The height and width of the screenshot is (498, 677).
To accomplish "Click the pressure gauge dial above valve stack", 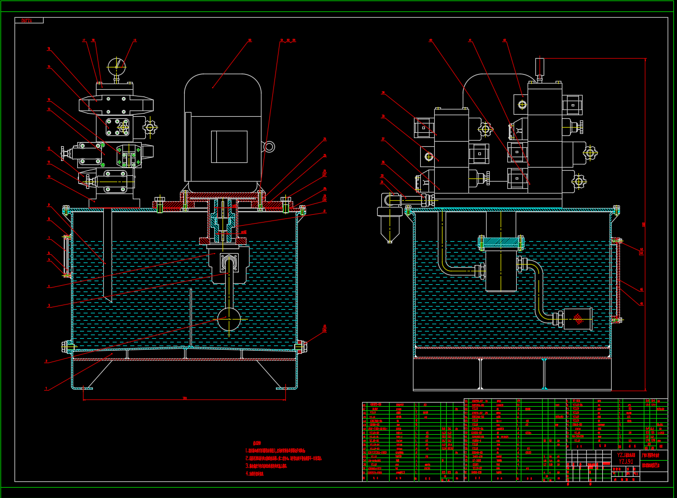I will pyautogui.click(x=116, y=66).
